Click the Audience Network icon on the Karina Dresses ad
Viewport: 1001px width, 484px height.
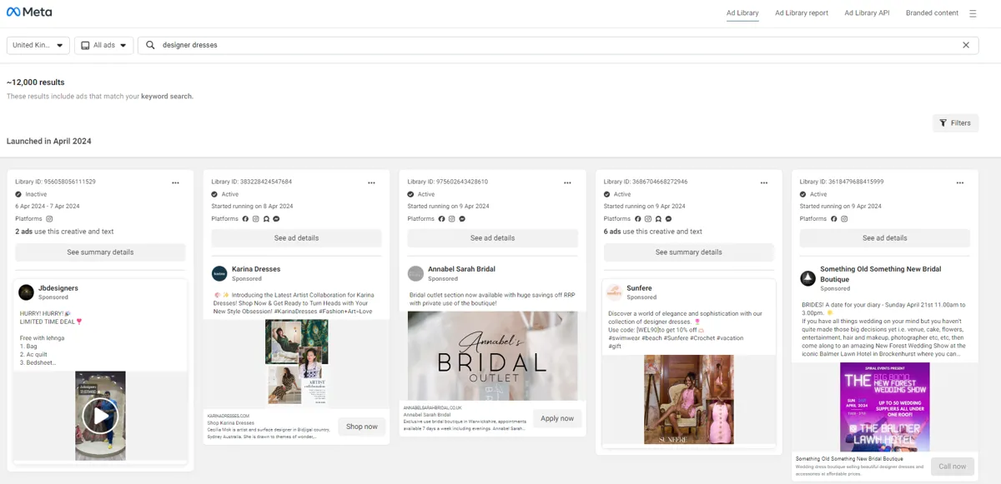pyautogui.click(x=266, y=219)
